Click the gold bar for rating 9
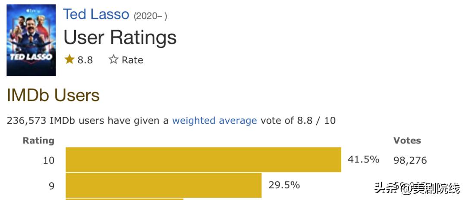Screen dimensions: 466x200 tap(164, 185)
